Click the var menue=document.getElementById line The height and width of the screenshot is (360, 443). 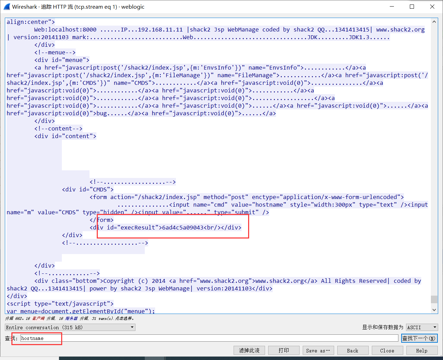click(81, 311)
